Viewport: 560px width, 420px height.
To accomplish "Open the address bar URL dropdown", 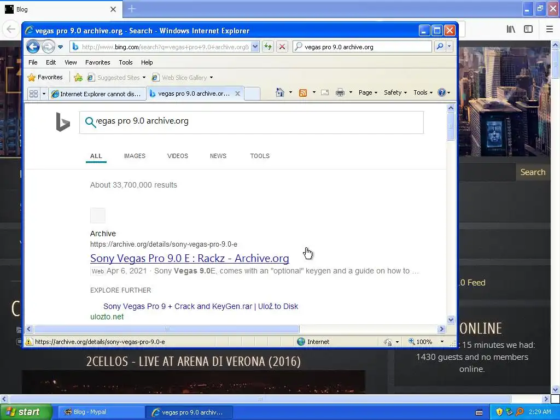I will click(255, 47).
